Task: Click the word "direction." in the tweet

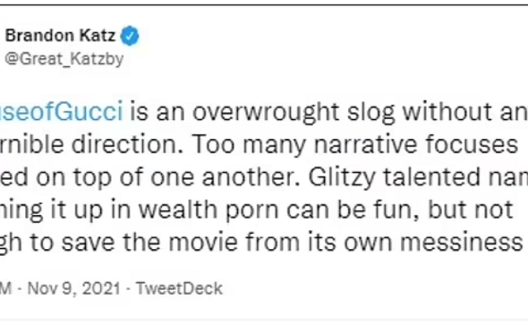Action: tap(128, 144)
